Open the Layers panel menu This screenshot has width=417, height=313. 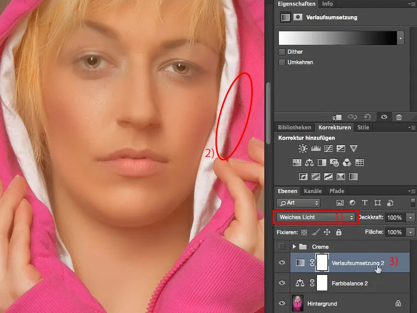[413, 191]
